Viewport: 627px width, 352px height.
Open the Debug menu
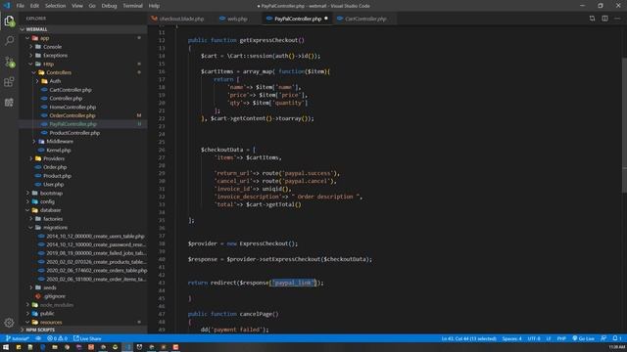click(109, 6)
